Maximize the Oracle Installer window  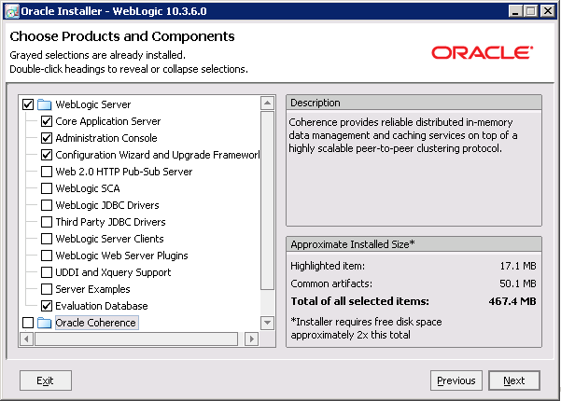531,11
